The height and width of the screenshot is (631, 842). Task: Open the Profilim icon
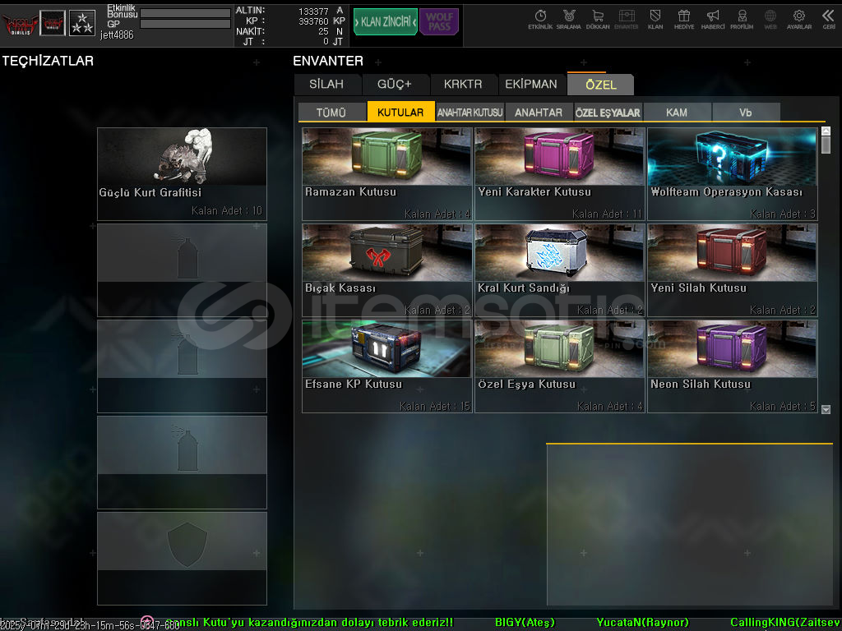point(742,20)
